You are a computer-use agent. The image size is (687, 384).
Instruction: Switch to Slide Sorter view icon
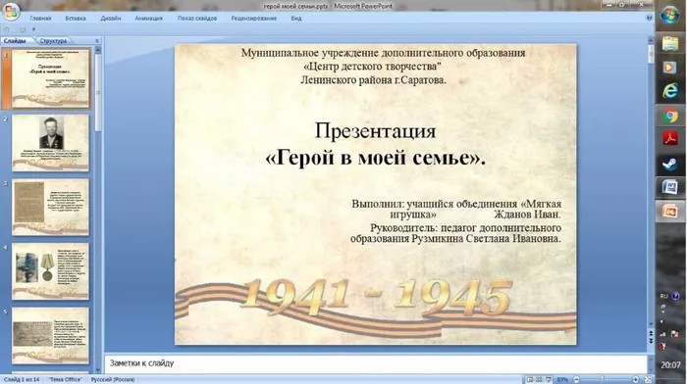[539, 380]
